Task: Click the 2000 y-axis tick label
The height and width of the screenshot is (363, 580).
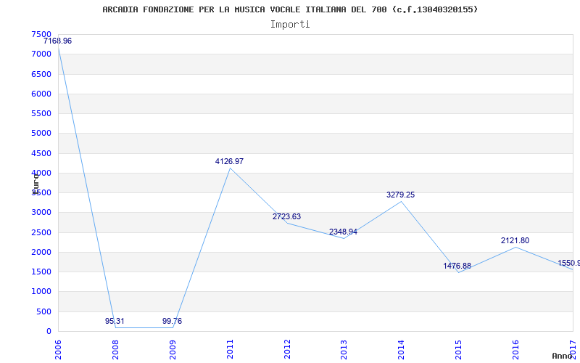Action: [41, 252]
